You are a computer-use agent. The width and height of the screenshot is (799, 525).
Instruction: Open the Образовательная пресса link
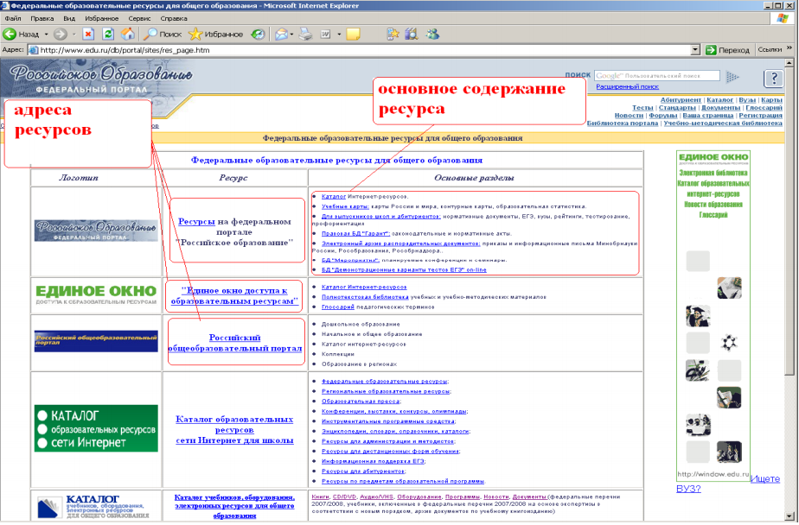(361, 402)
